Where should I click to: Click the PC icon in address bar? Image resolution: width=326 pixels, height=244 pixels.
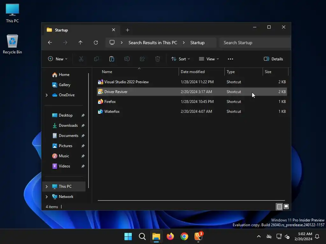pos(112,43)
